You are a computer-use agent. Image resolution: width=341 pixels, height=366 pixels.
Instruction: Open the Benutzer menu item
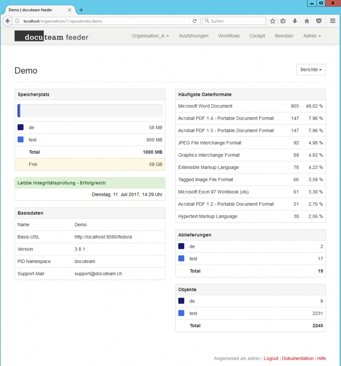pos(284,36)
